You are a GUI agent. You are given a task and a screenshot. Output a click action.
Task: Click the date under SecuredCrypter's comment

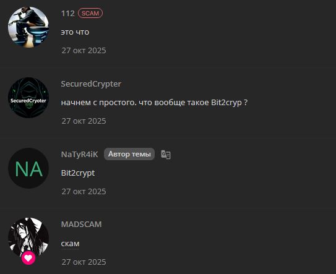(x=84, y=121)
